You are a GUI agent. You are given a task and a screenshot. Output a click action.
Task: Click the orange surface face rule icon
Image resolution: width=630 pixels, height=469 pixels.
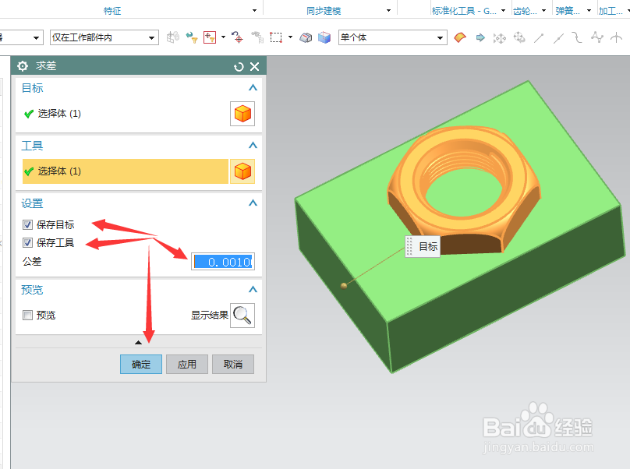(x=460, y=37)
